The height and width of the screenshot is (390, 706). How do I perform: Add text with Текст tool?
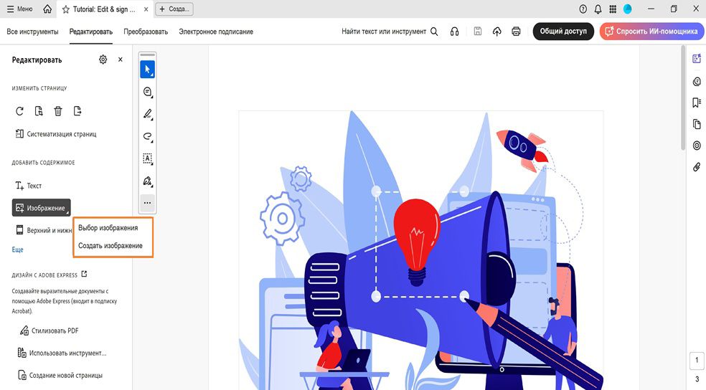pyautogui.click(x=29, y=186)
